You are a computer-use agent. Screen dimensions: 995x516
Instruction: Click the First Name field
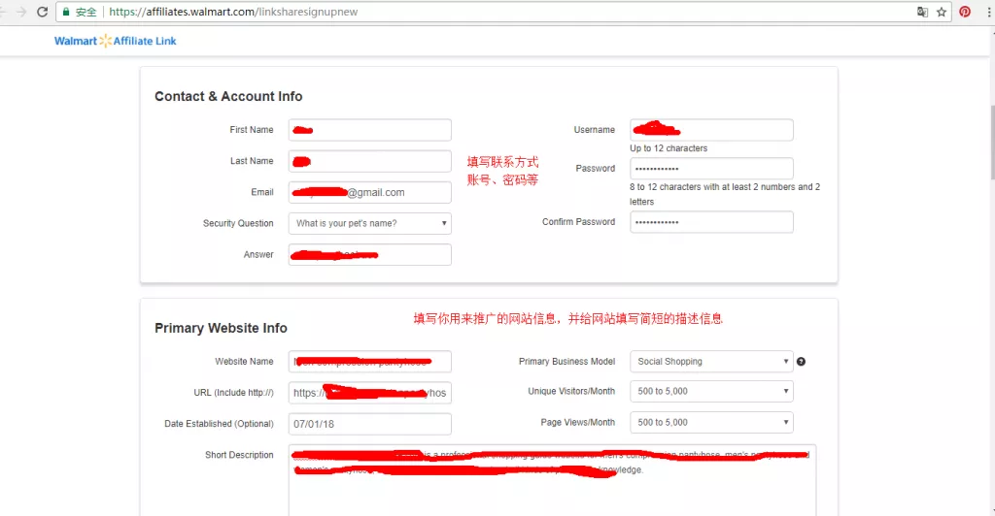[x=370, y=130]
